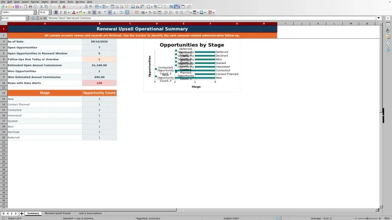Viewport: 392px width, 220px height.
Task: Apply the red font color swatch
Action: point(74,12)
